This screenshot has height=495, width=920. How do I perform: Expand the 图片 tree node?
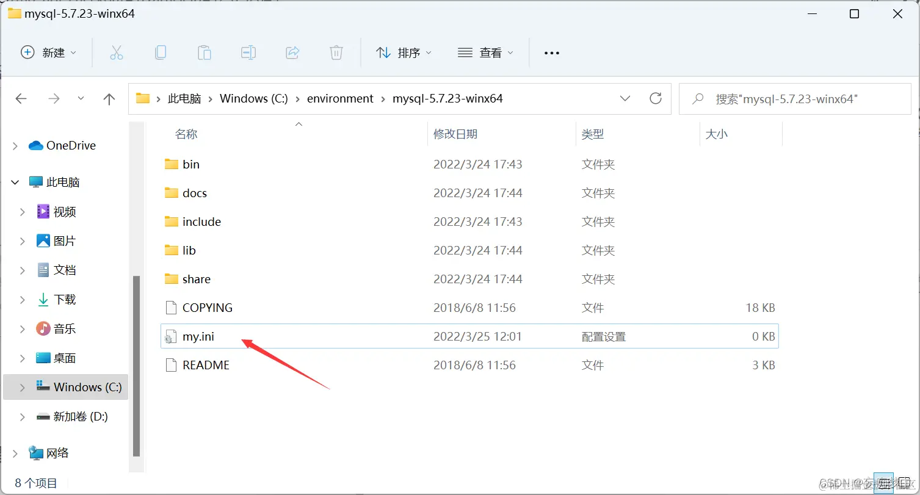pos(23,241)
